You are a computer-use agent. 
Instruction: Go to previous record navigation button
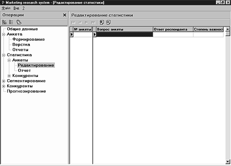[80, 23]
